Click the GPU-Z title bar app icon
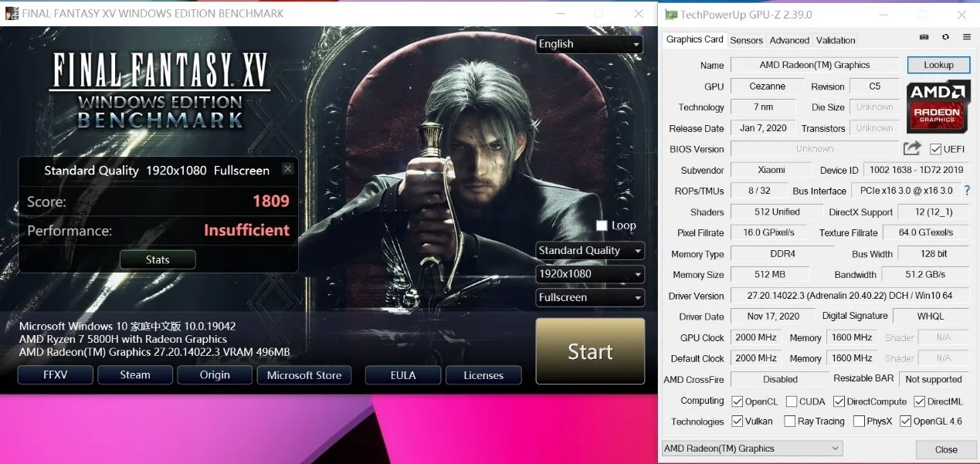The width and height of the screenshot is (980, 464). coord(671,15)
